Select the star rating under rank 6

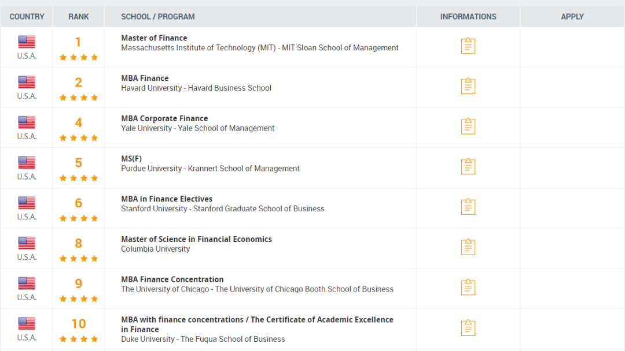pos(79,218)
